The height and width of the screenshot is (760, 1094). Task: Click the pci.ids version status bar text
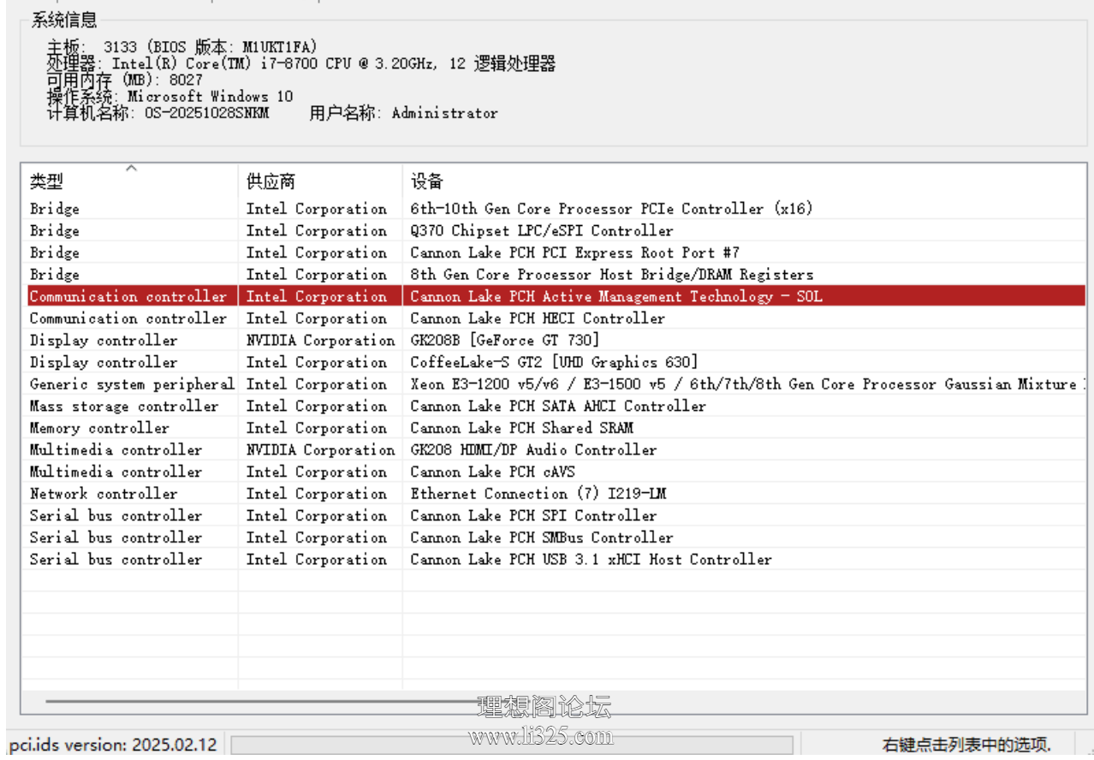coord(113,745)
